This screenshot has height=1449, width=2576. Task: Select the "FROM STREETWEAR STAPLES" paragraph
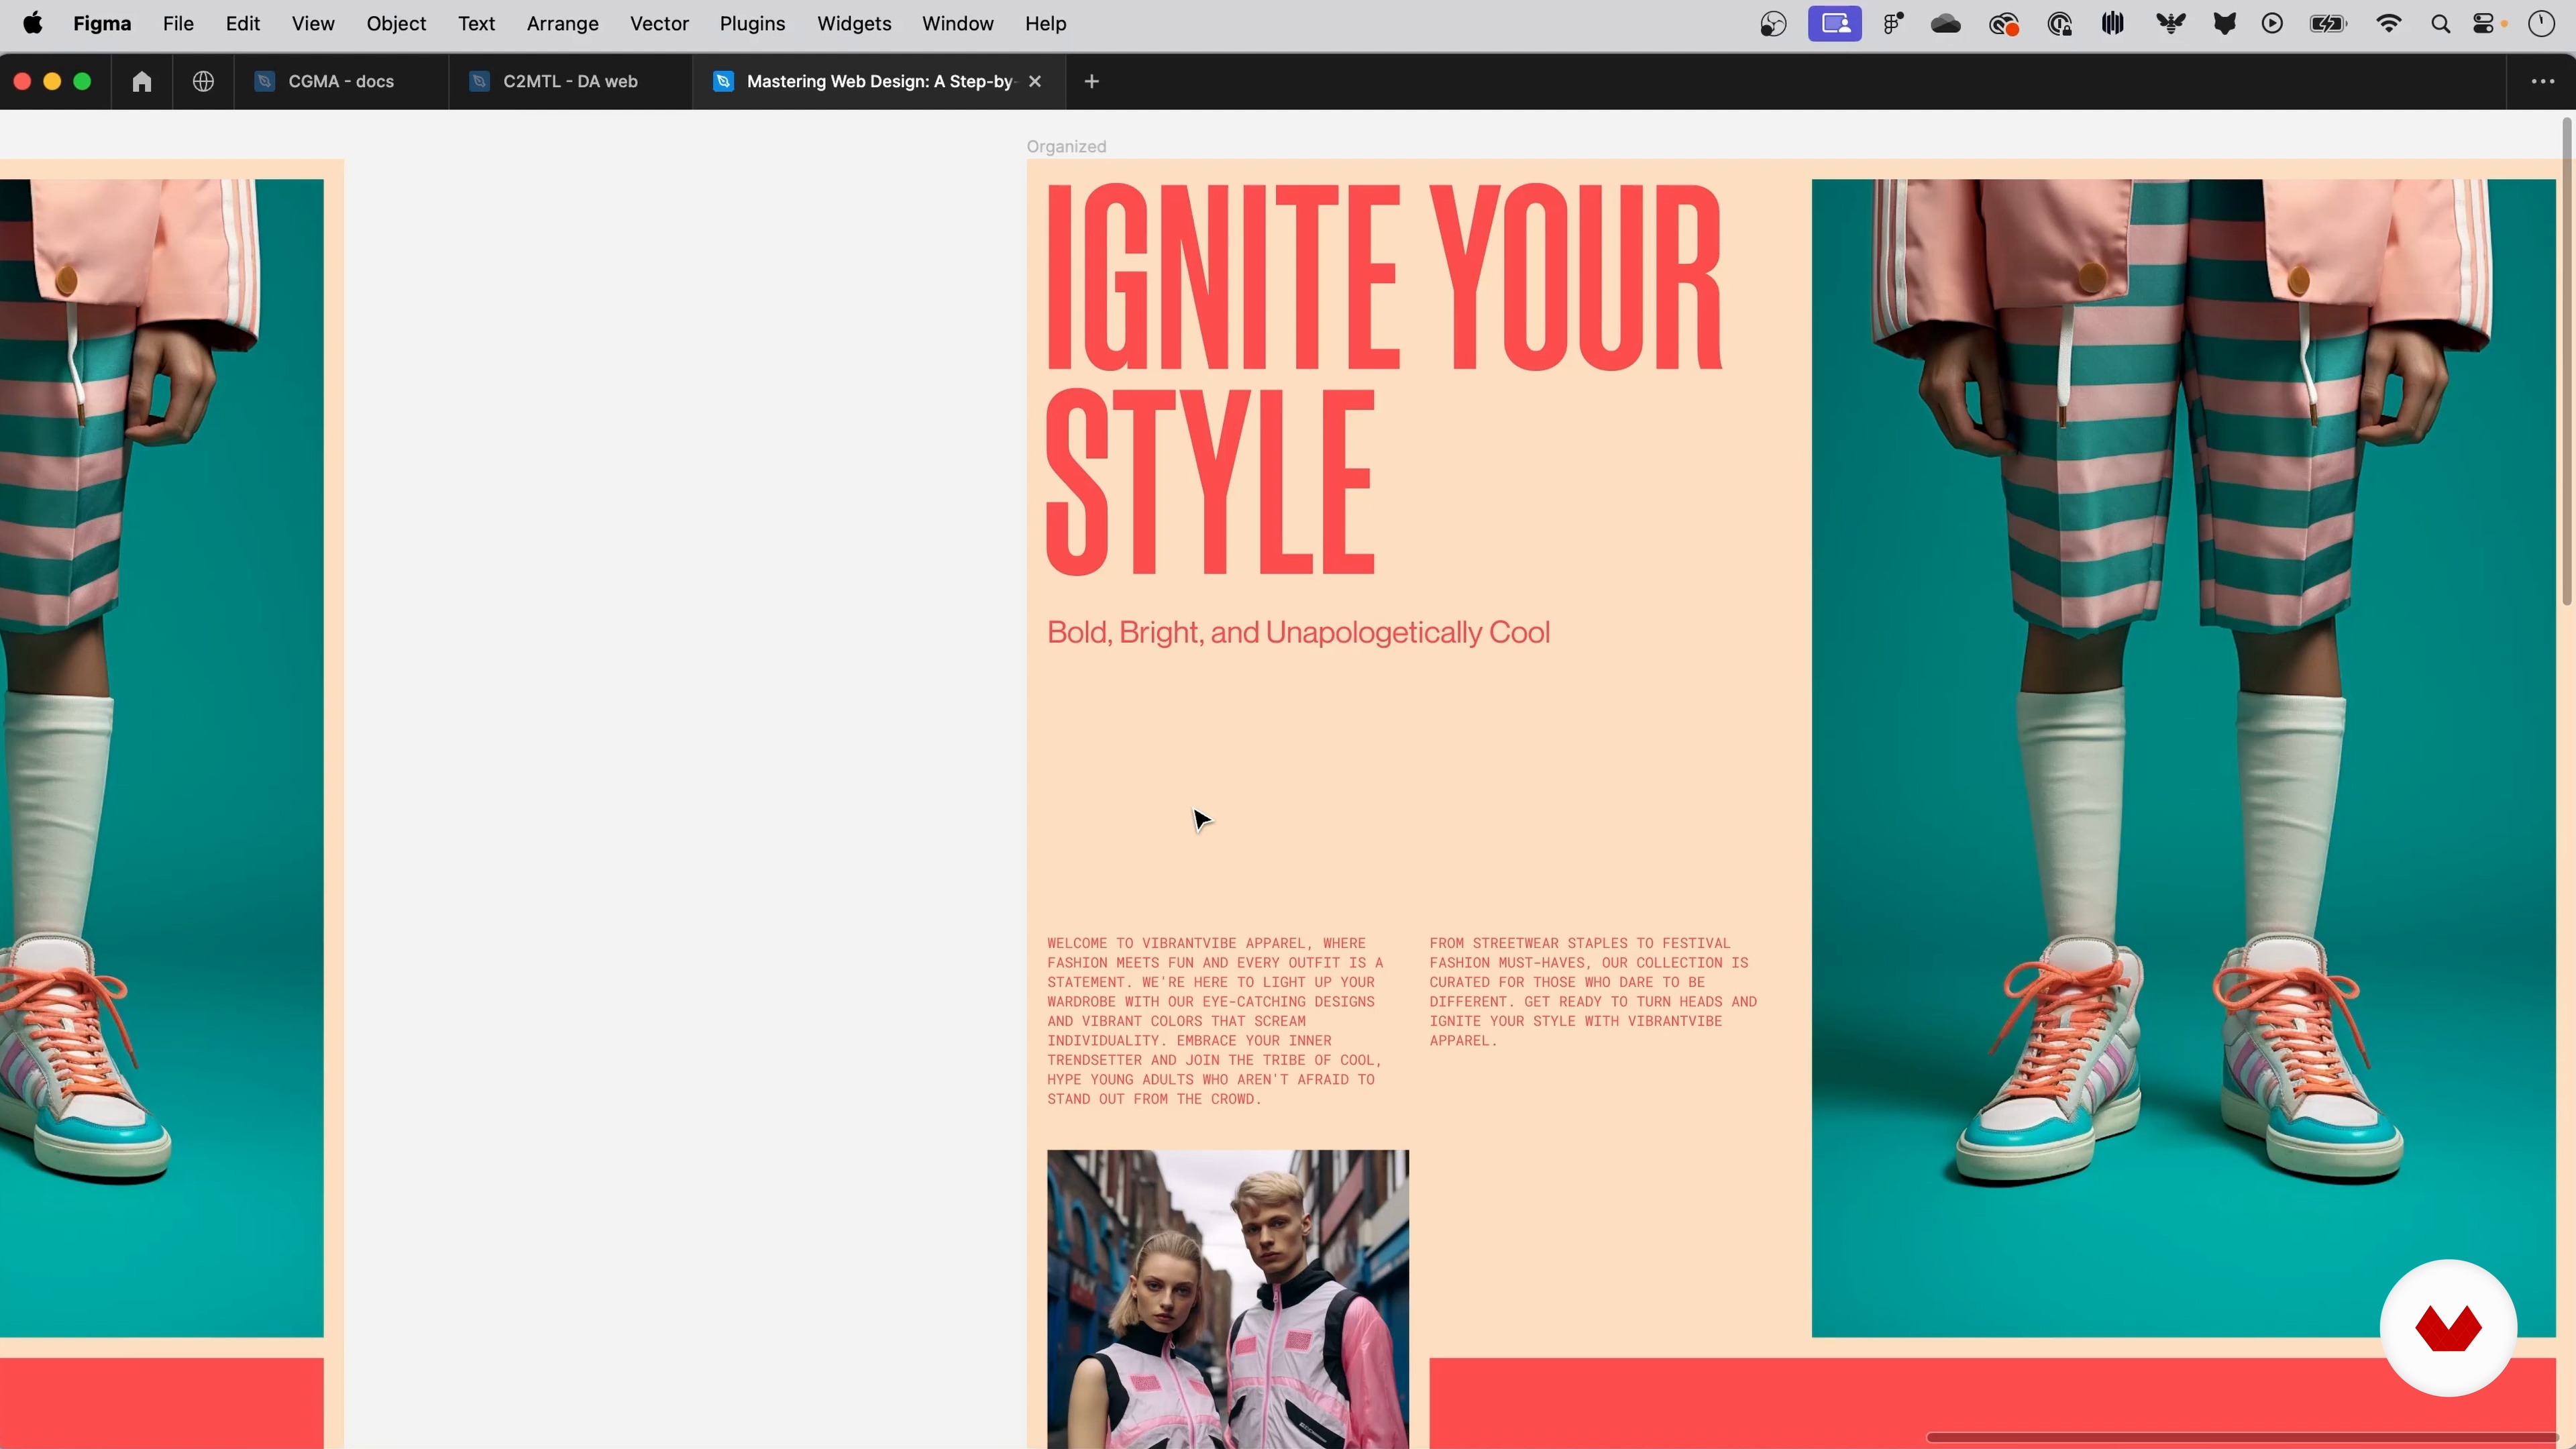point(1593,991)
